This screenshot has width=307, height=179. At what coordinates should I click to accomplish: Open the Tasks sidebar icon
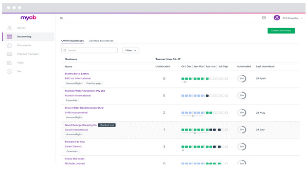click(x=9, y=63)
